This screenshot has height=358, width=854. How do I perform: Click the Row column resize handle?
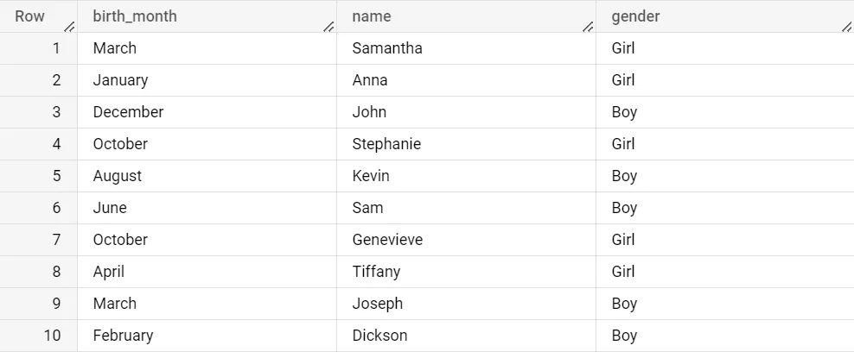click(x=69, y=27)
